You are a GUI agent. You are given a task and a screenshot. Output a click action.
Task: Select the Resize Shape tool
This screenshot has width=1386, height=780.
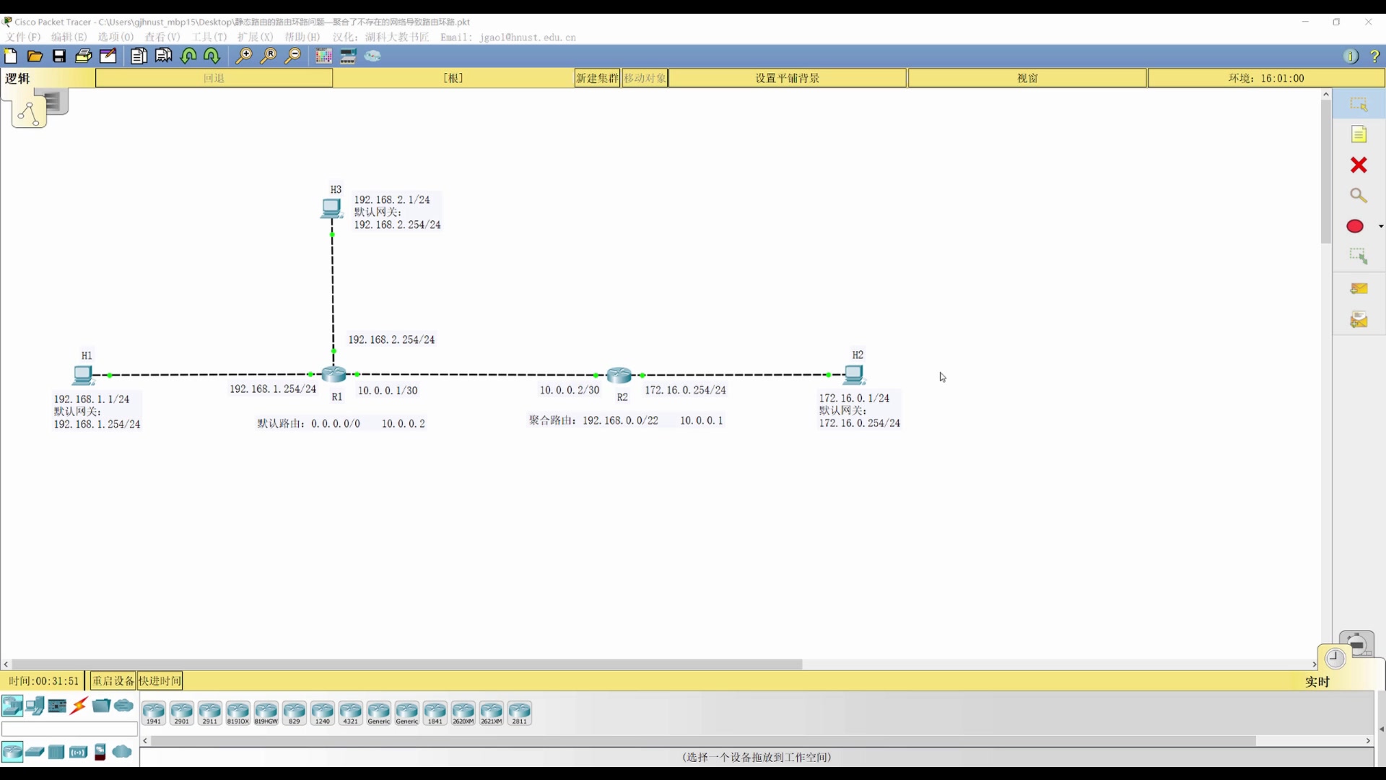pos(1359,256)
